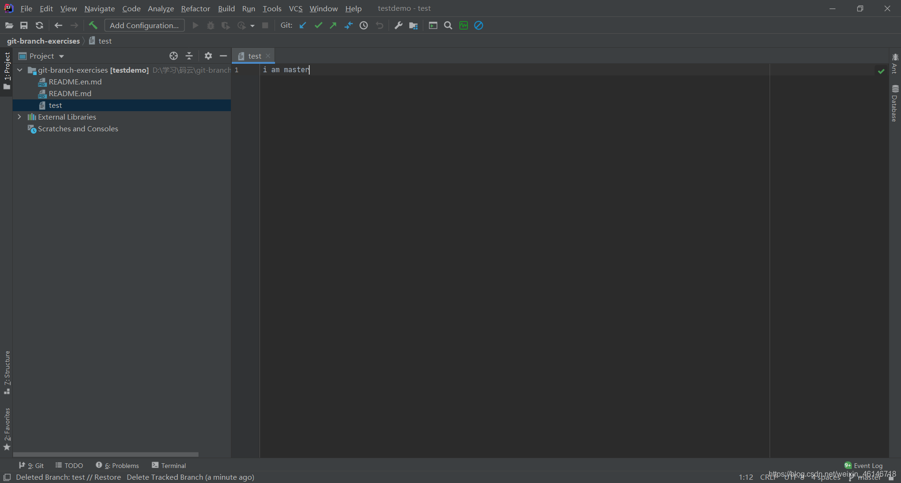Click line 1 text 'i am master' in editor
Viewport: 901px width, 483px height.
(286, 70)
